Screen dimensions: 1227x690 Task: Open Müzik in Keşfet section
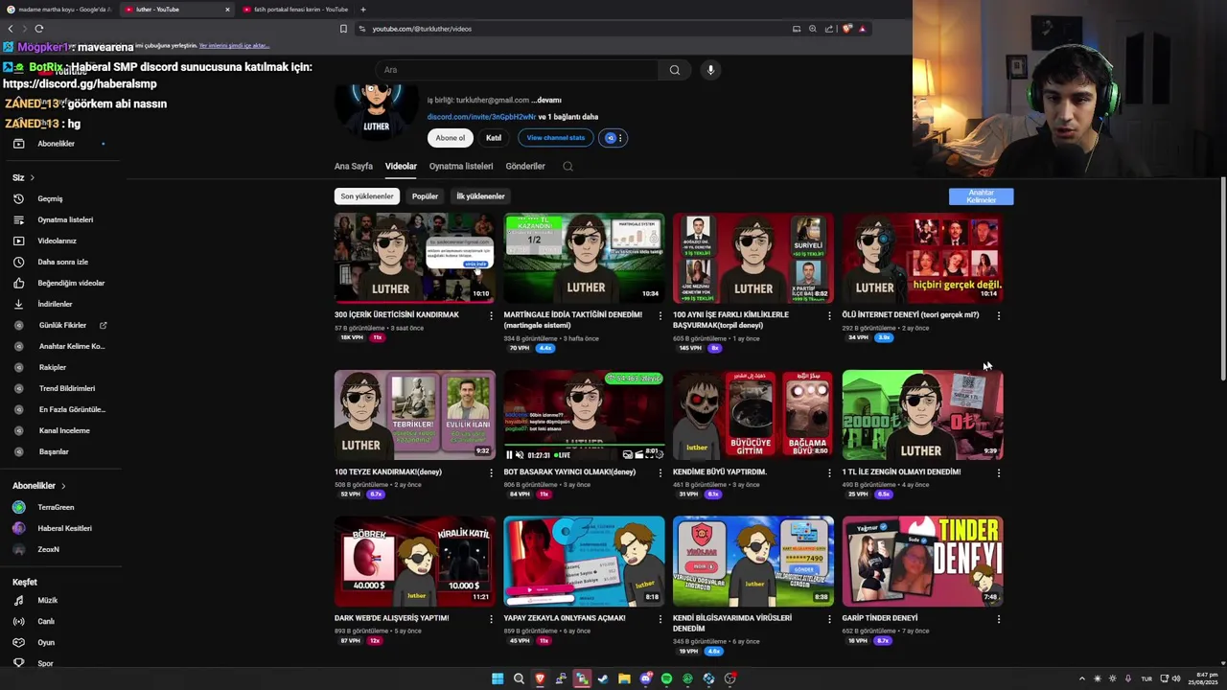(47, 600)
